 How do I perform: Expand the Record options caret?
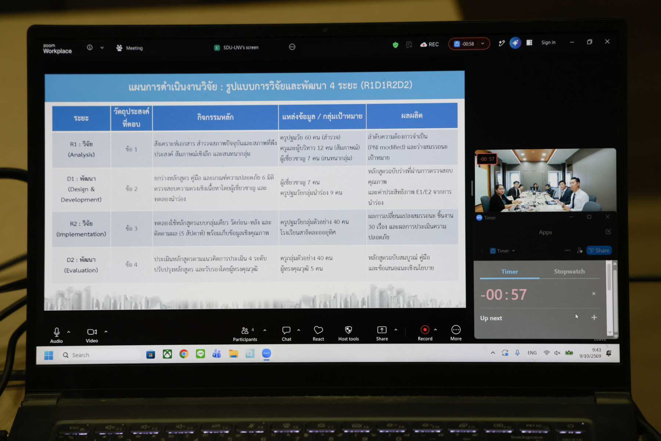(435, 330)
